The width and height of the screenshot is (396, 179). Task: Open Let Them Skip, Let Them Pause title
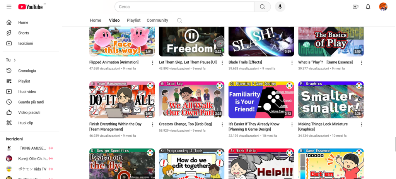pyautogui.click(x=188, y=62)
